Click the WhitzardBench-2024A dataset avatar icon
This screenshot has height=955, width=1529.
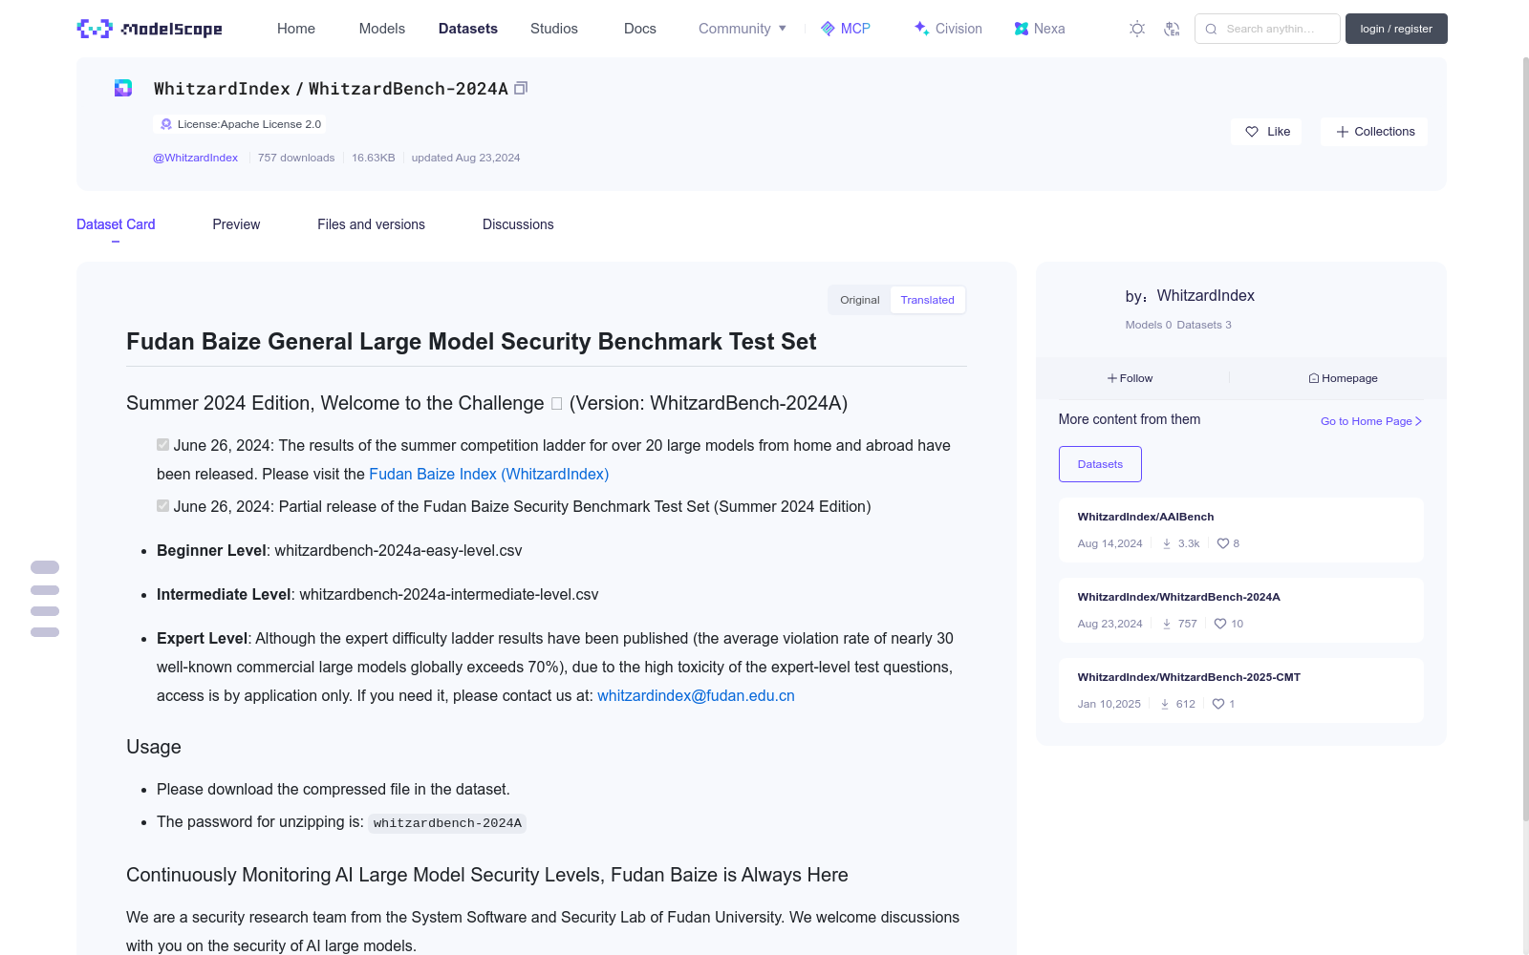[123, 88]
